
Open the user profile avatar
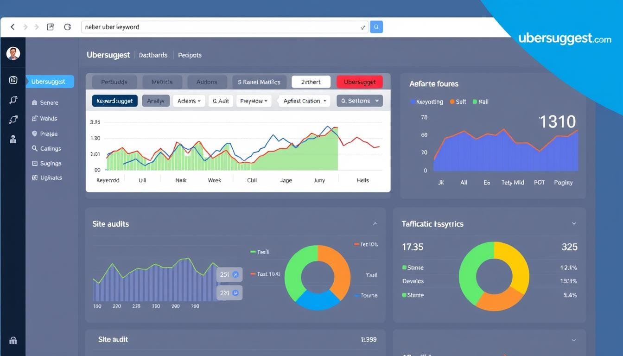pyautogui.click(x=13, y=53)
